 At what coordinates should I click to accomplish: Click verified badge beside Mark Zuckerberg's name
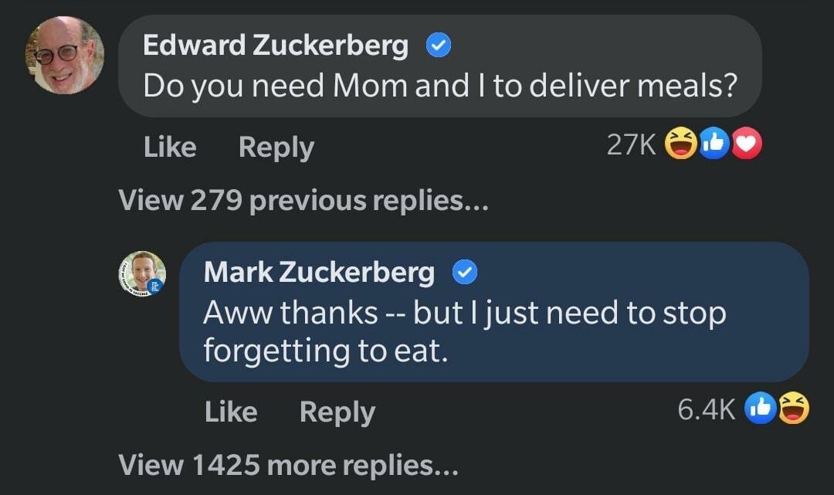point(465,272)
